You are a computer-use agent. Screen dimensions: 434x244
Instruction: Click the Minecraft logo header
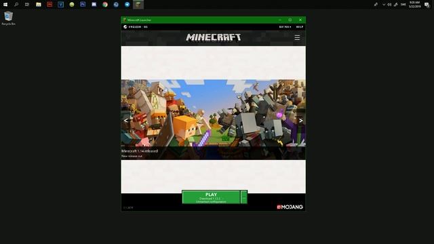[214, 37]
